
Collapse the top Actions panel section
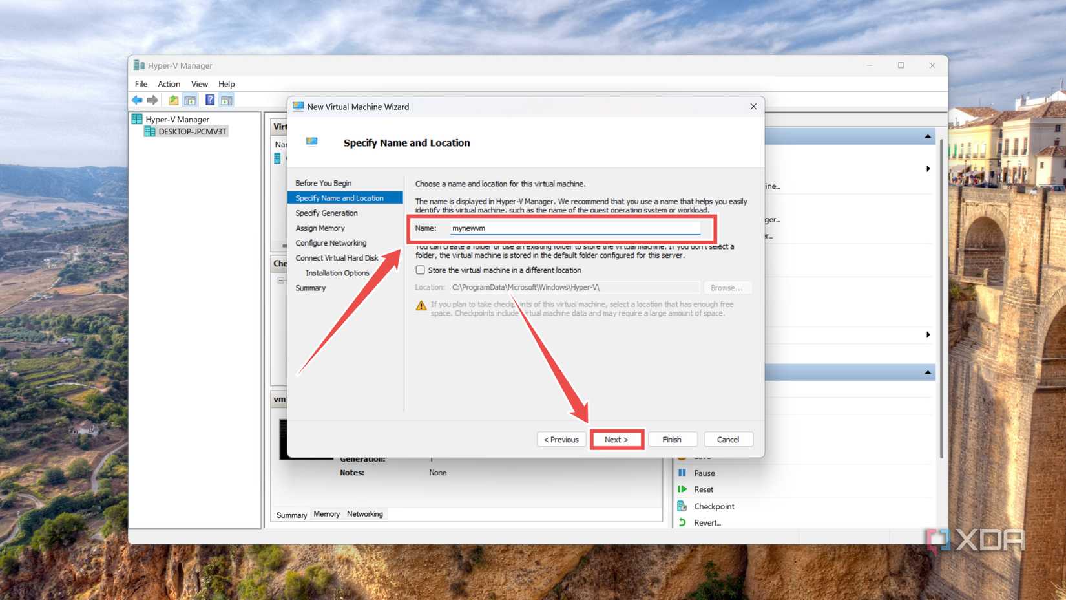(926, 135)
